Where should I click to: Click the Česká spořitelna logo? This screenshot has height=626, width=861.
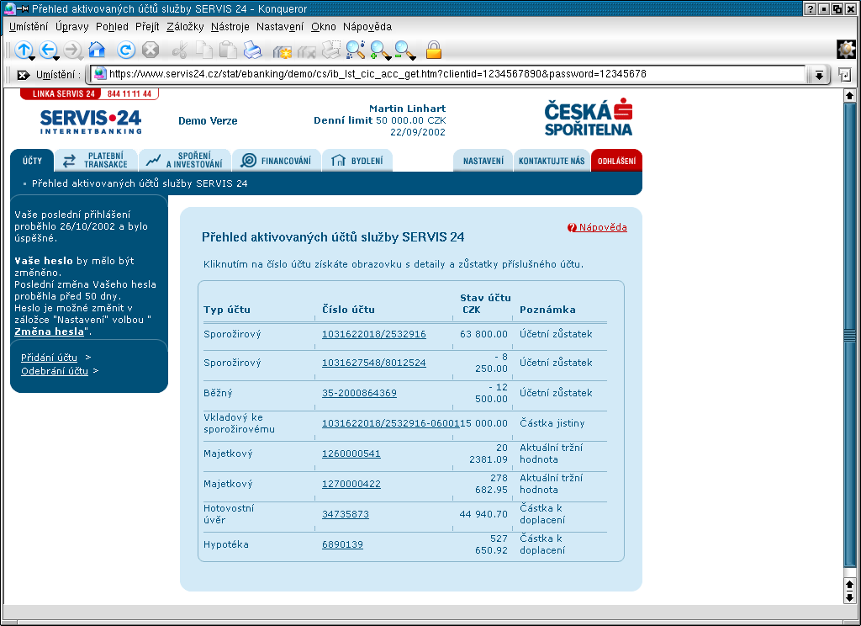(588, 117)
